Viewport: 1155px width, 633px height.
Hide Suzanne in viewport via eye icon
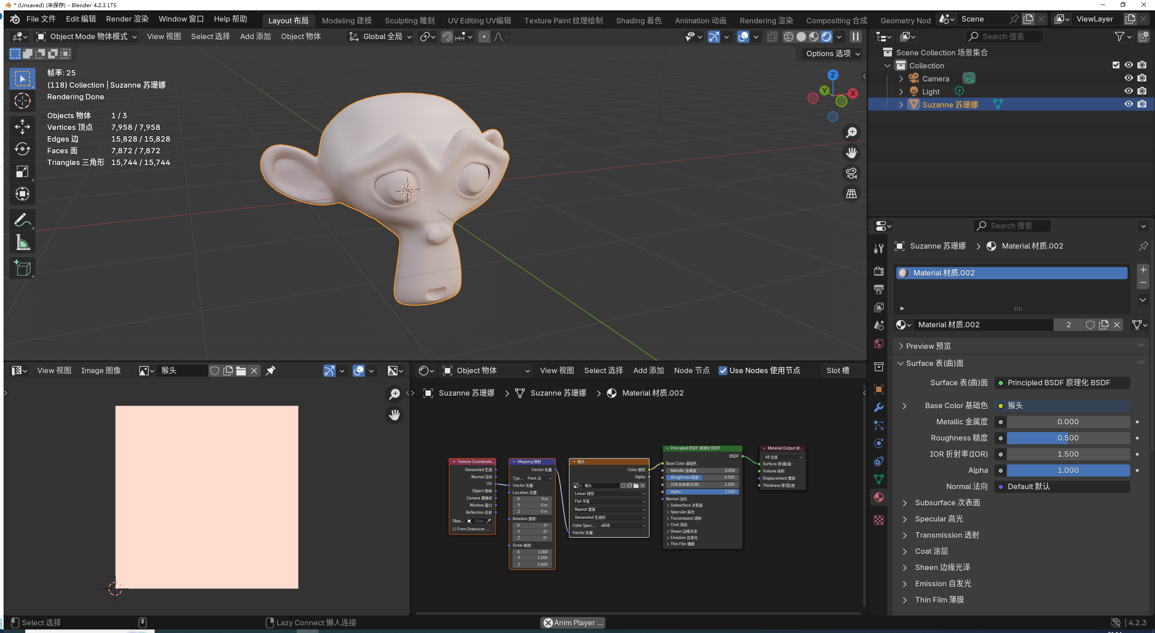[1128, 104]
